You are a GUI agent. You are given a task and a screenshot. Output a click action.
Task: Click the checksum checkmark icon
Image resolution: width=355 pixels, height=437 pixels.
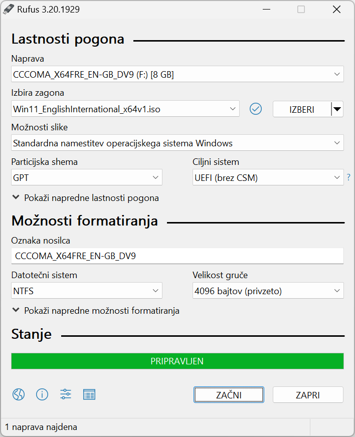click(255, 109)
